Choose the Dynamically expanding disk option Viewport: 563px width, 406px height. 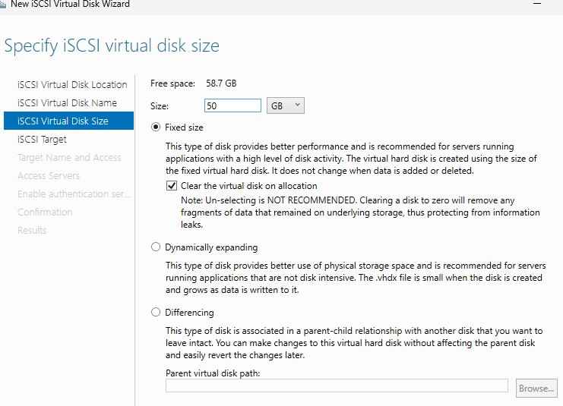pos(157,247)
